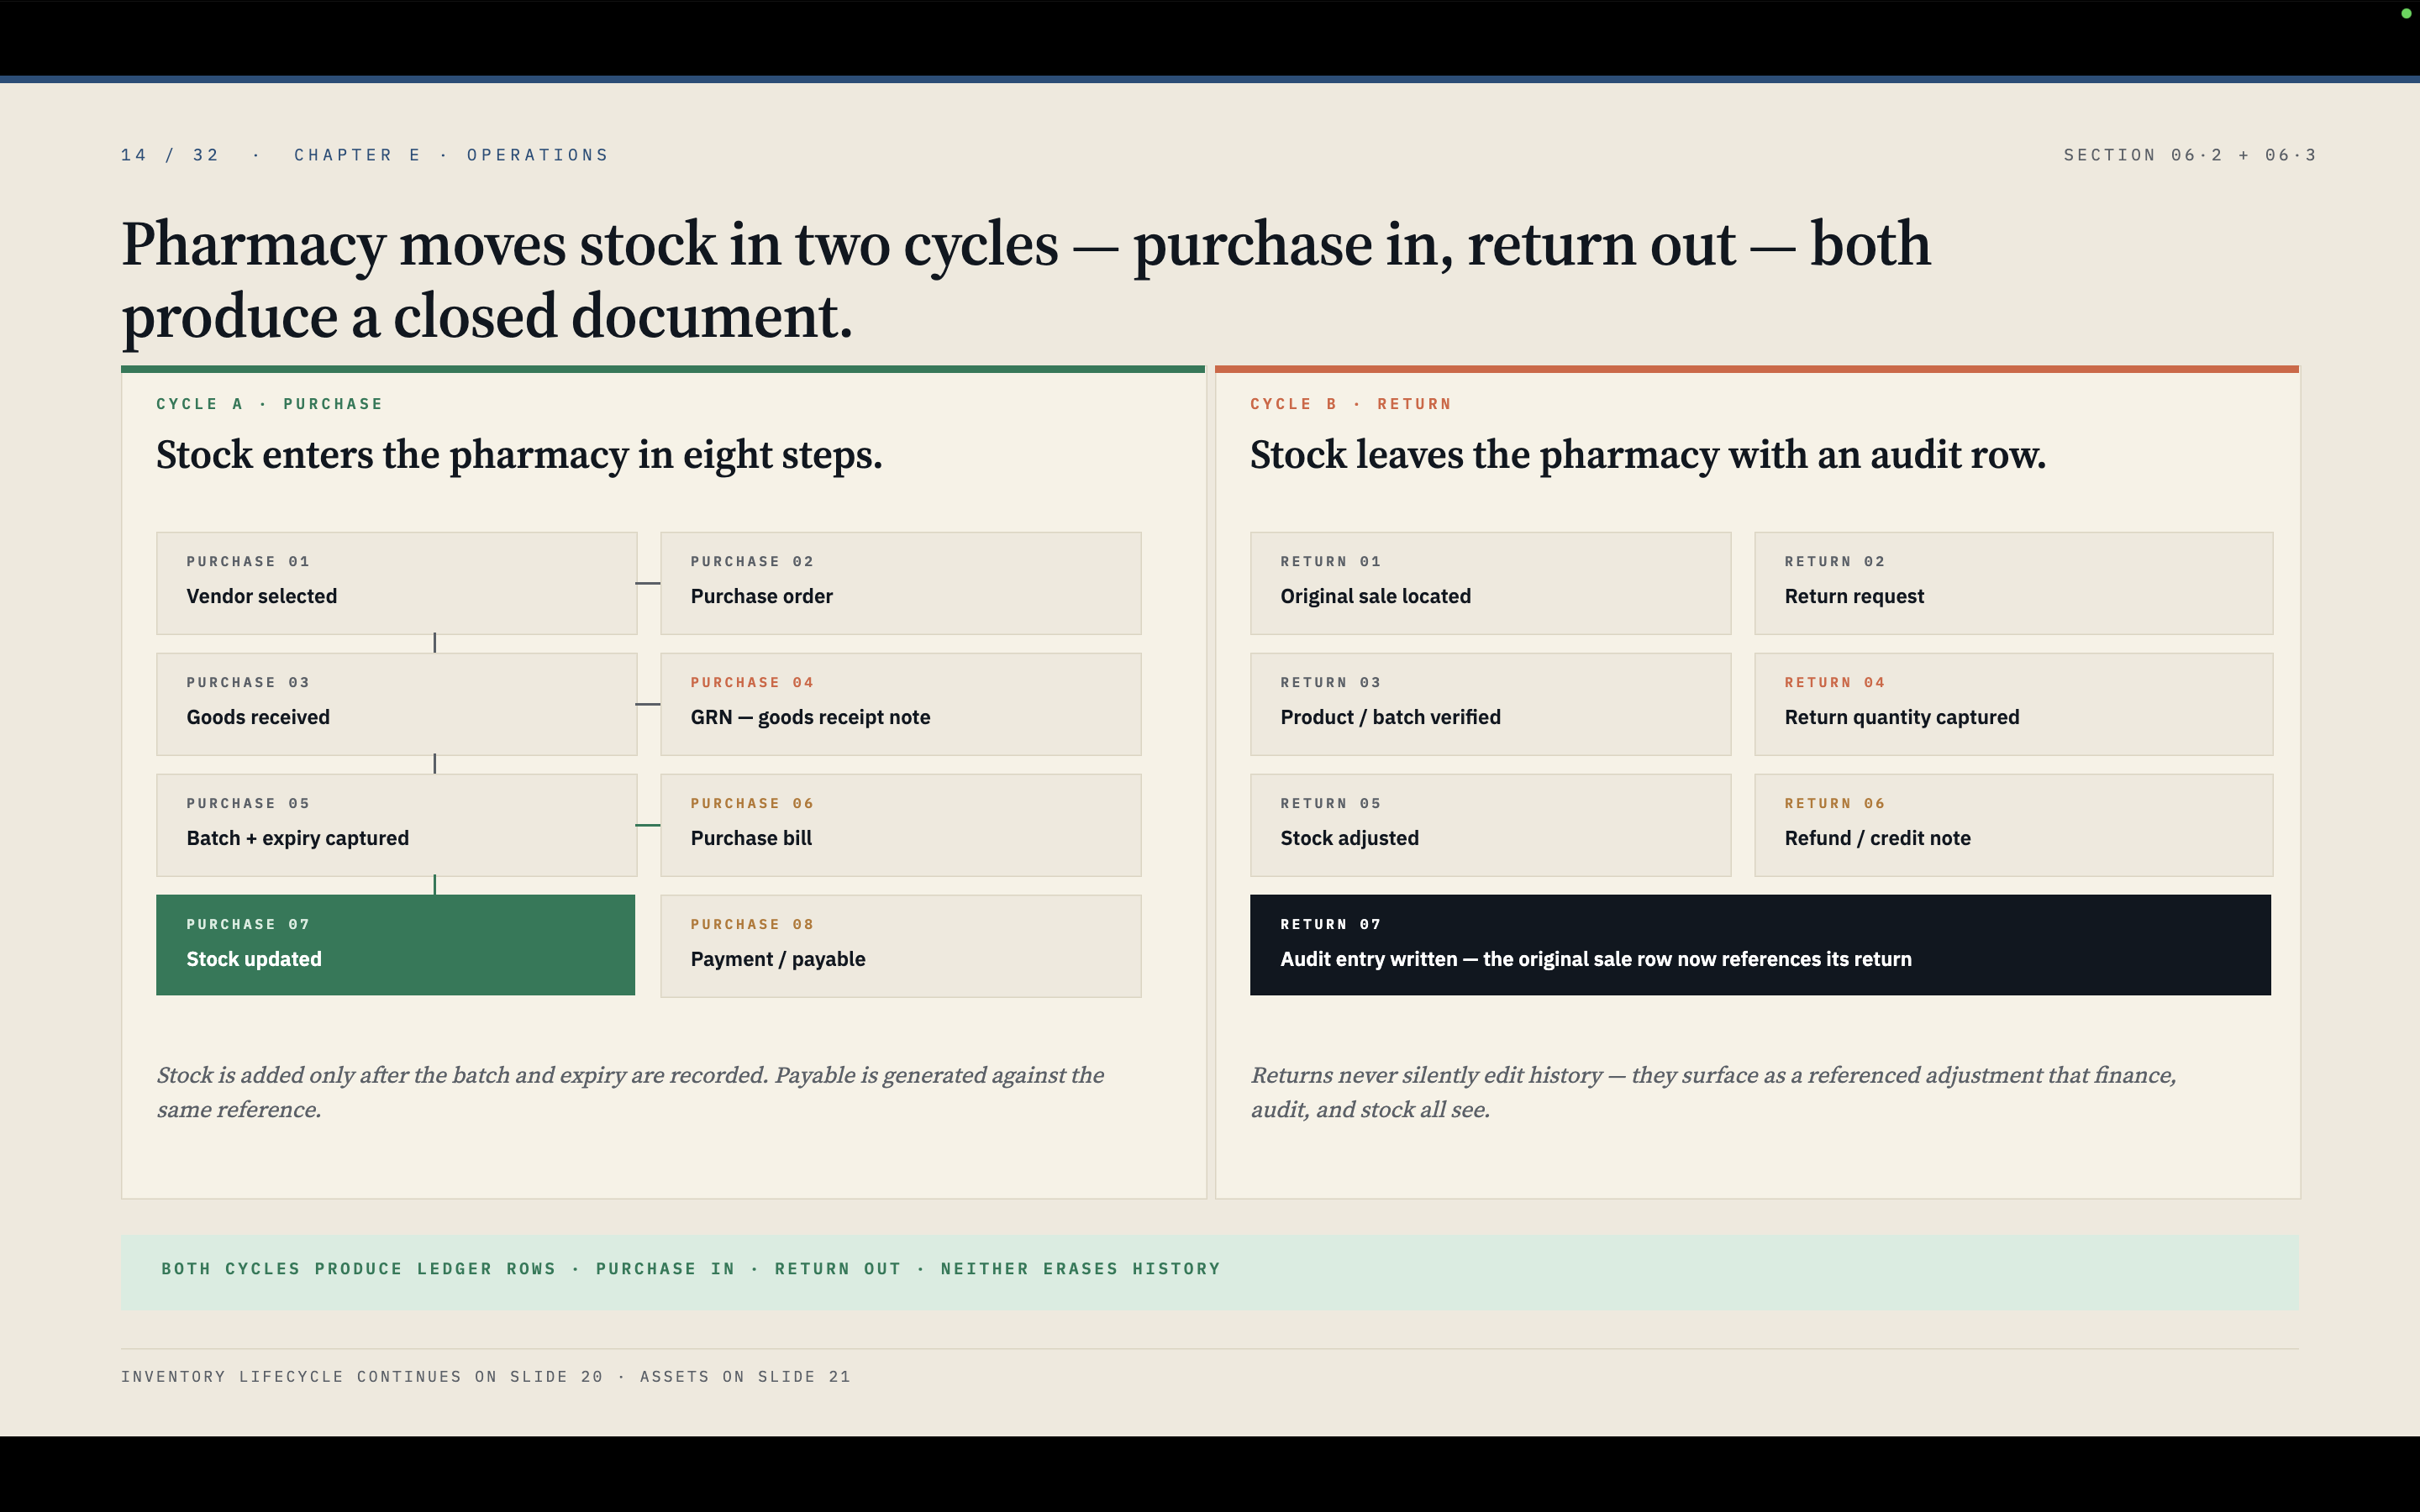The width and height of the screenshot is (2420, 1512).
Task: Click 'Stock enters the pharmacy in eight steps.'
Action: 519,455
